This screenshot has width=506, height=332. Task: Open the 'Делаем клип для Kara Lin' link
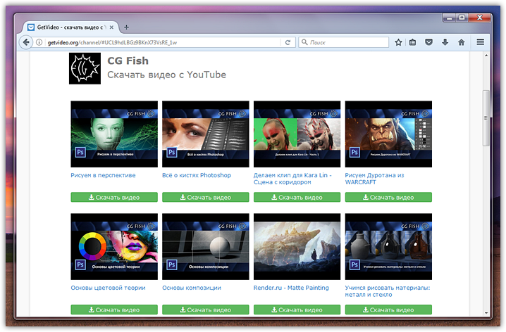(x=292, y=179)
